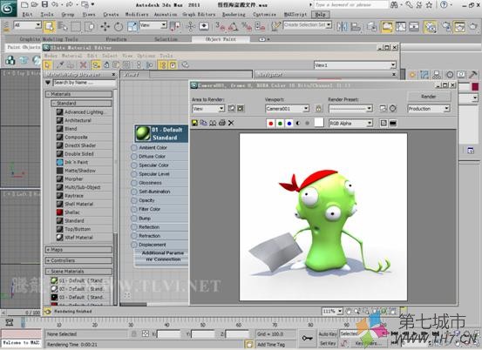
Task: Open the Customize menu
Action: click(264, 15)
